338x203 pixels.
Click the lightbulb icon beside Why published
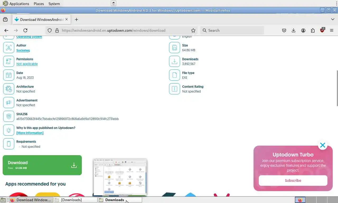click(x=9, y=130)
